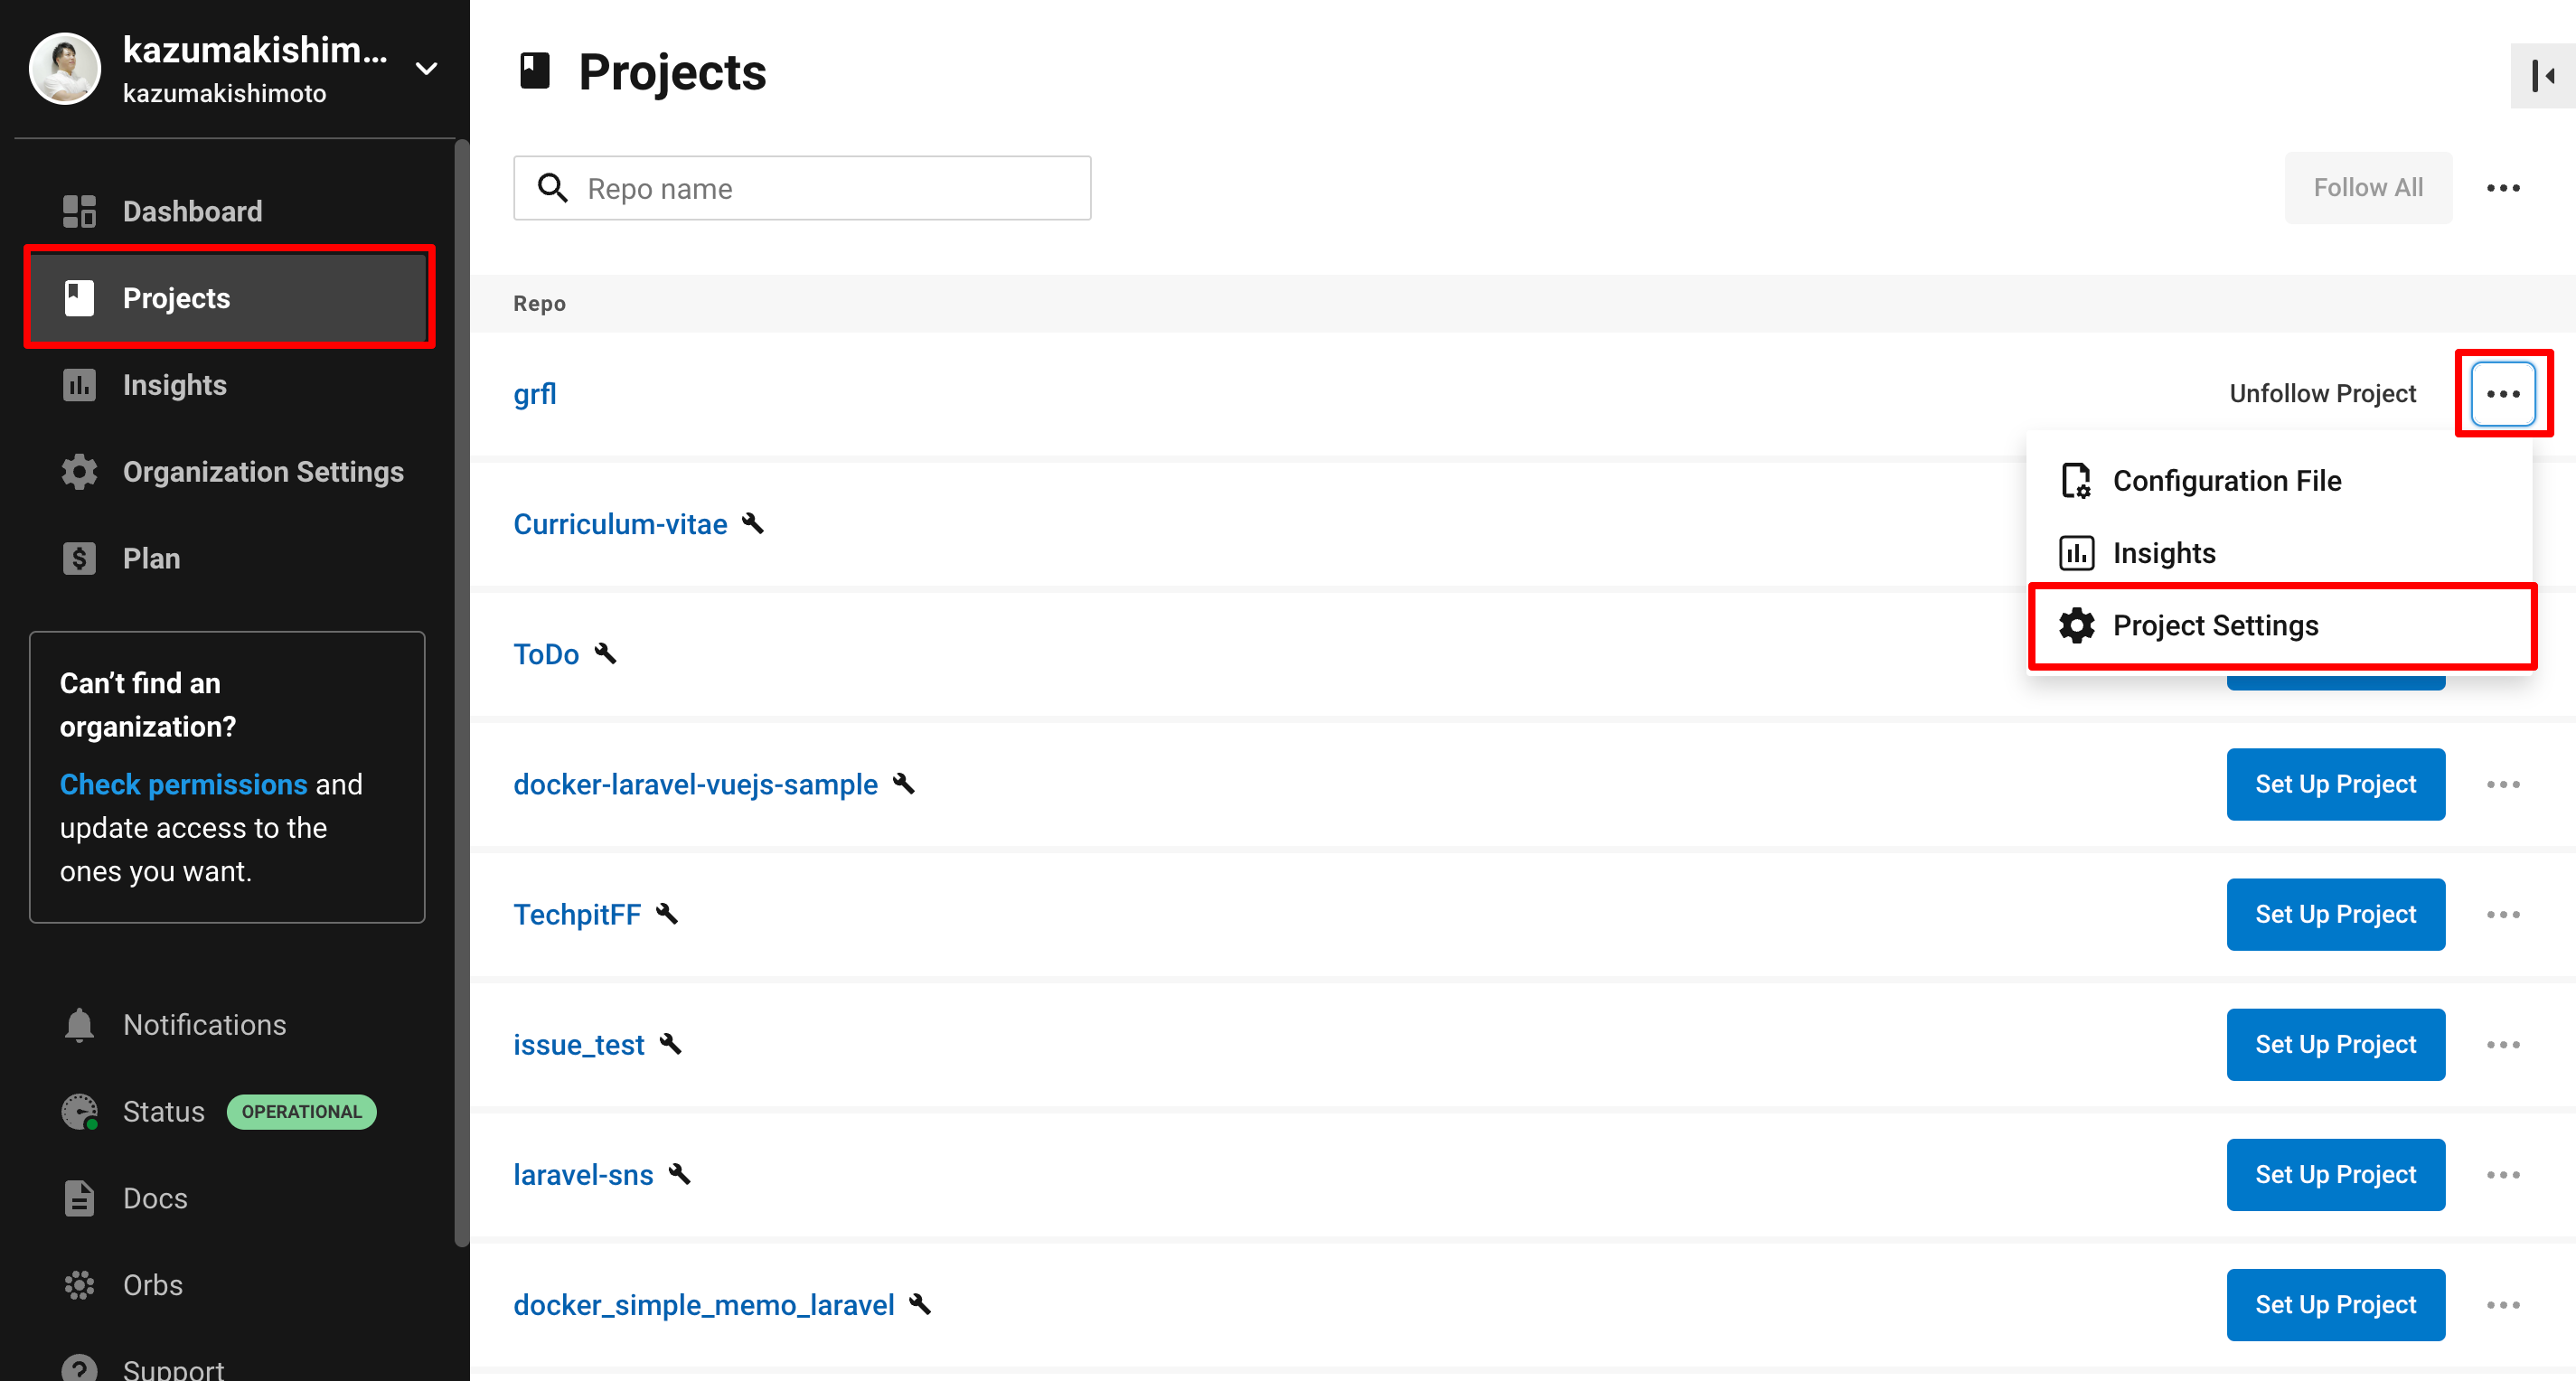Image resolution: width=2576 pixels, height=1381 pixels.
Task: Collapse sidebar with top-right panel icon
Action: click(2542, 76)
